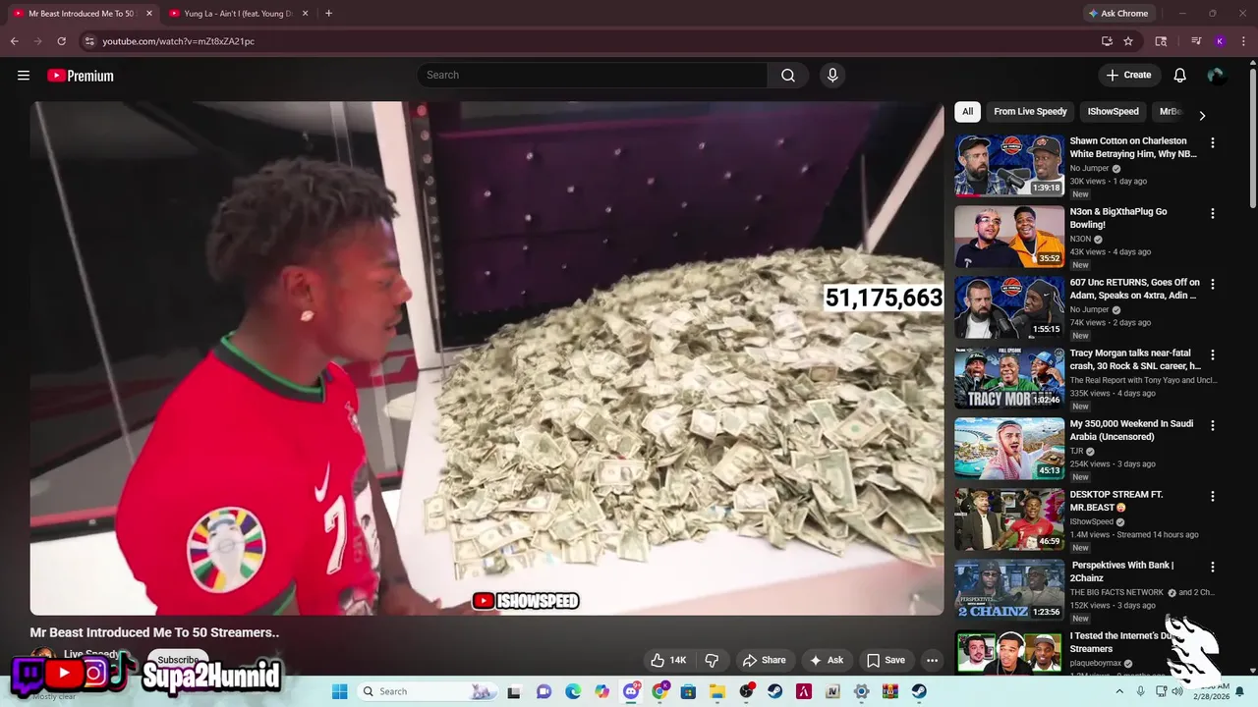
Task: Click the Windows taskbar search box
Action: [x=428, y=691]
